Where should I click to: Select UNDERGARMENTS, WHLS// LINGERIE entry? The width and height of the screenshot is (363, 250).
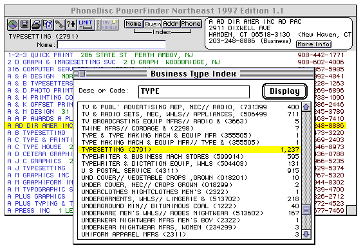189,199
